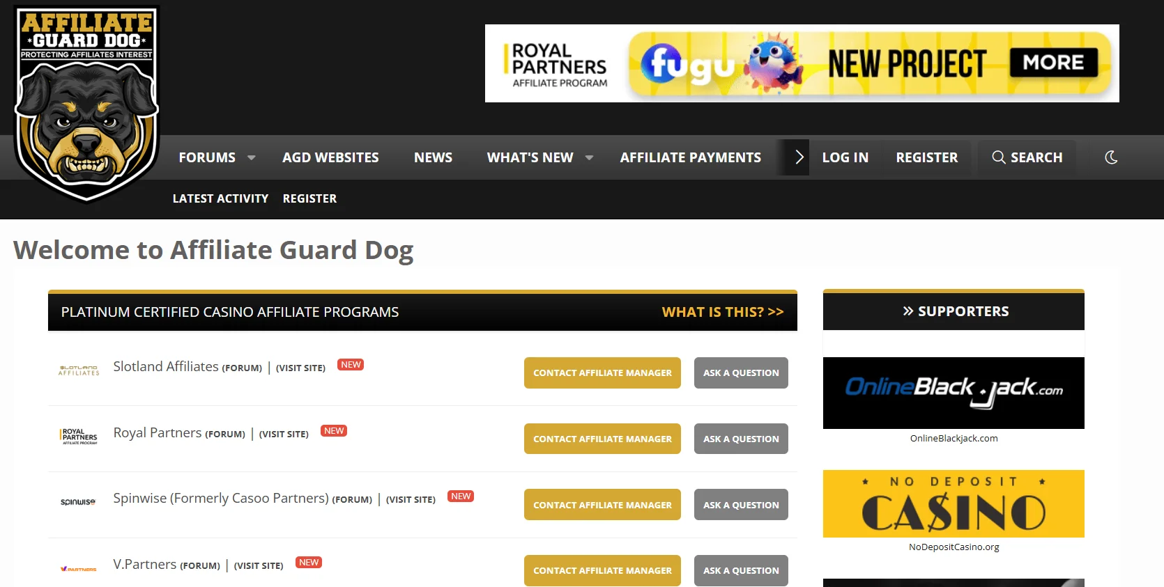Click the Royal Partners small logo

click(x=79, y=437)
